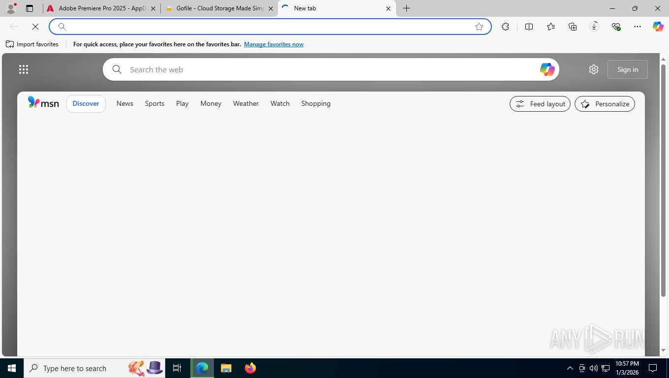Go back with the browser back arrow
The width and height of the screenshot is (669, 378).
(14, 27)
